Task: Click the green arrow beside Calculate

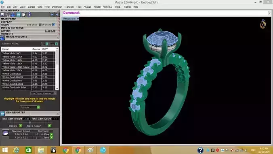Action: pyautogui.click(x=38, y=107)
